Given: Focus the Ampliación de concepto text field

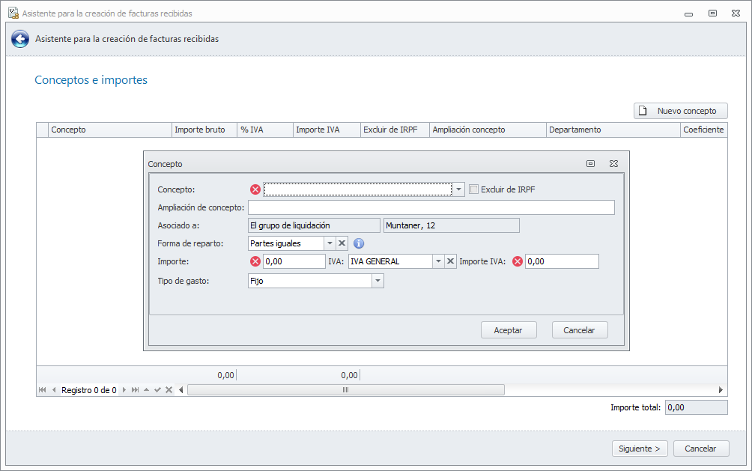Looking at the screenshot, I should coord(431,207).
